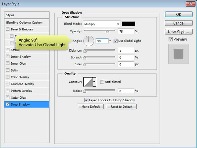This screenshot has height=148, width=197.
Task: Uncheck the Drop Shadow checkbox
Action: click(x=8, y=104)
